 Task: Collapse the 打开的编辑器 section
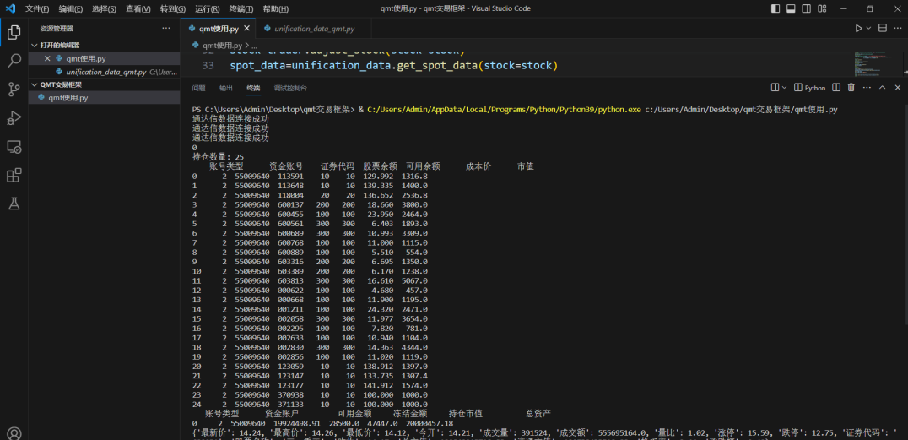click(105, 46)
